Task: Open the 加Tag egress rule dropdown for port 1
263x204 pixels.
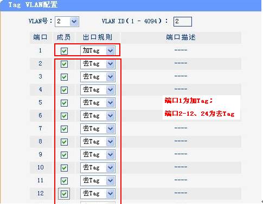Action: (x=98, y=51)
